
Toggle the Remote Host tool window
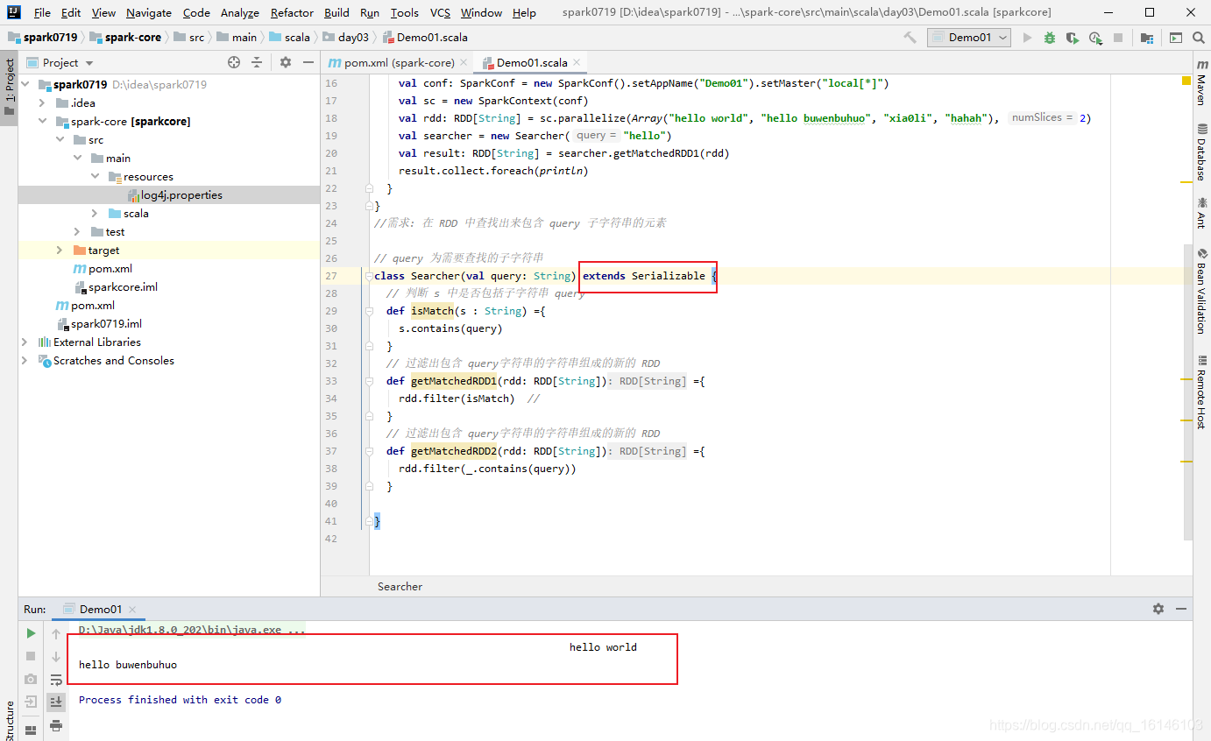pos(1200,392)
